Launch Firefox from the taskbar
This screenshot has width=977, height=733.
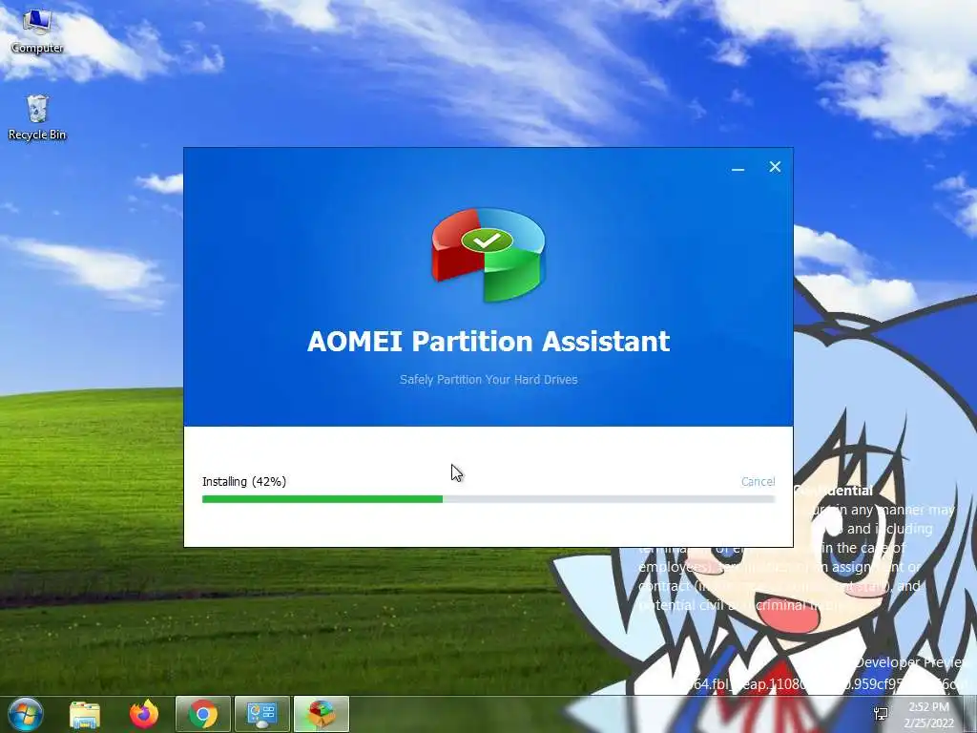point(144,714)
